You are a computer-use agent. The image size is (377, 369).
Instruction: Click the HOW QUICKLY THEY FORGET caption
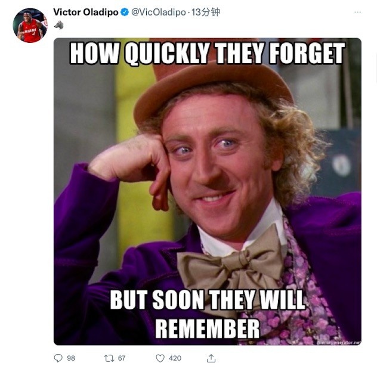pos(208,53)
